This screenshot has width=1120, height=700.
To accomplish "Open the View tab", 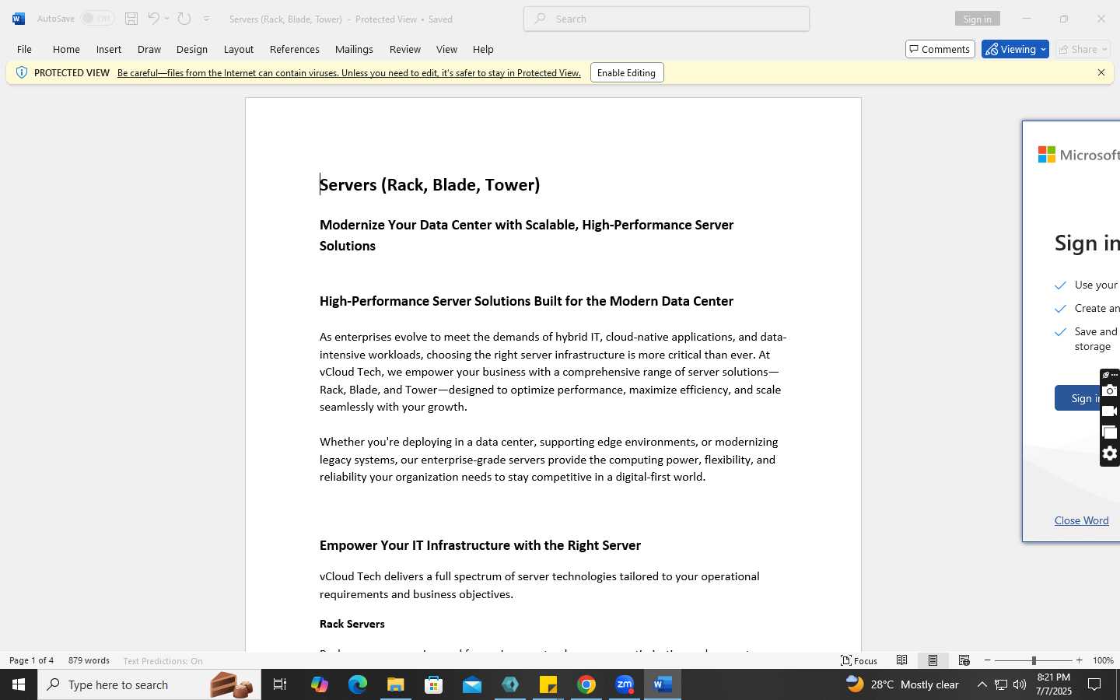I will pos(446,49).
